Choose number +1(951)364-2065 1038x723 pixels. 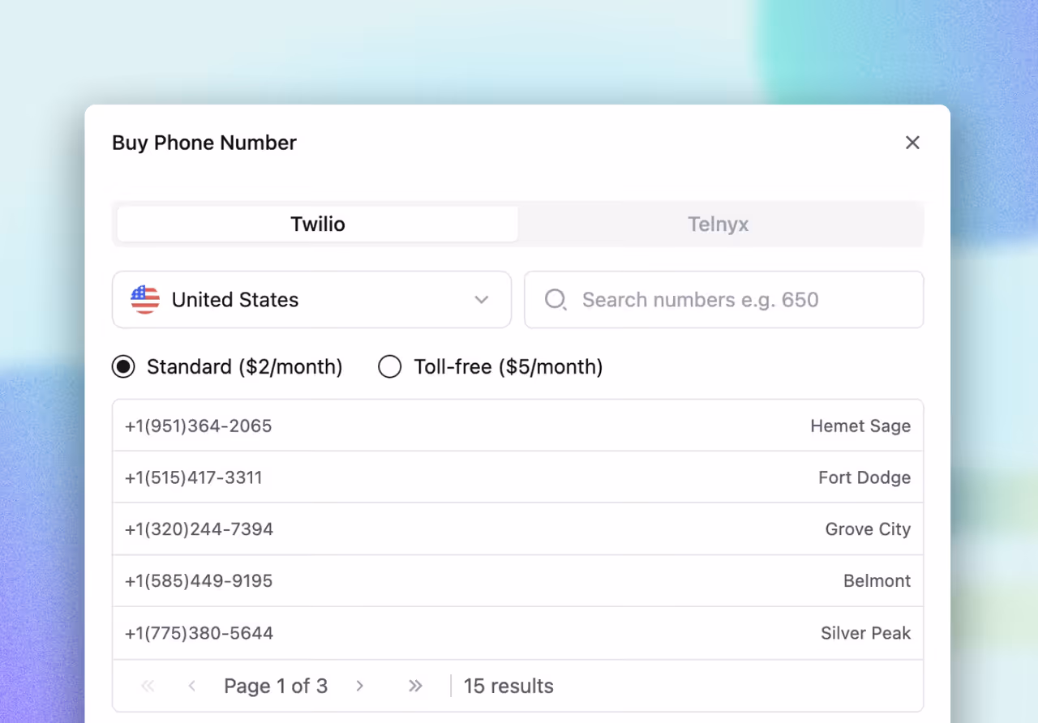(517, 426)
